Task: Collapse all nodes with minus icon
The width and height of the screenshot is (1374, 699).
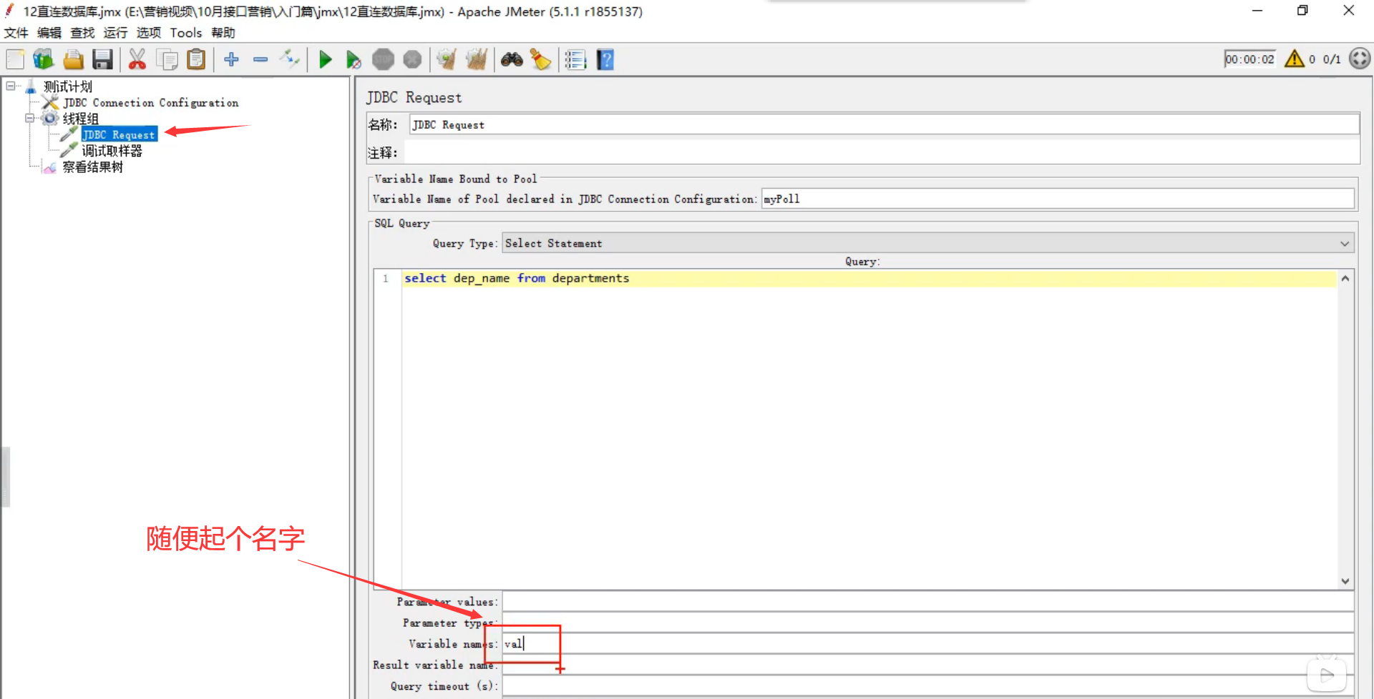Action: [260, 59]
